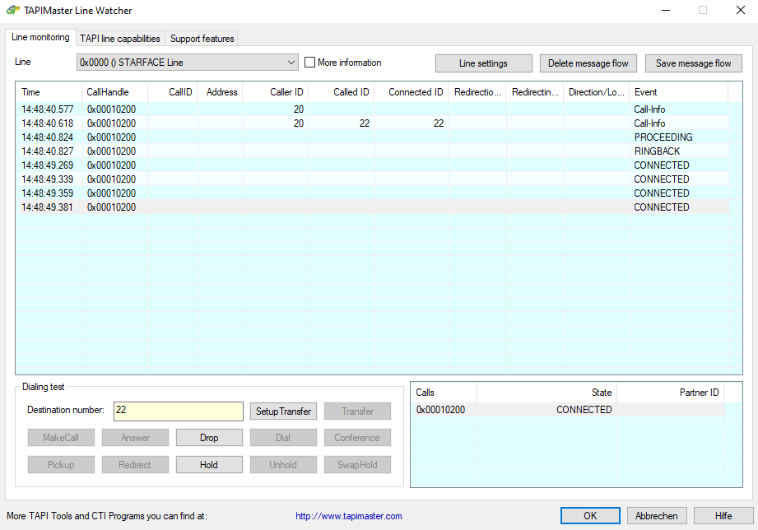Viewport: 758px width, 530px height.
Task: Click Delete message flow button
Action: click(x=588, y=63)
